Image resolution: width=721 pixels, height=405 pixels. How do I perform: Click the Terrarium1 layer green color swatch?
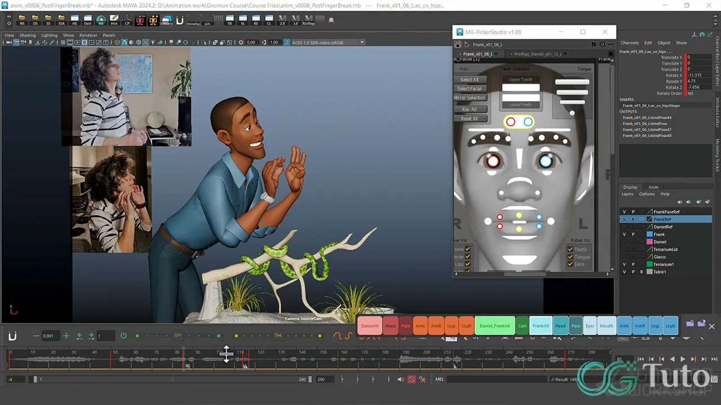[649, 264]
